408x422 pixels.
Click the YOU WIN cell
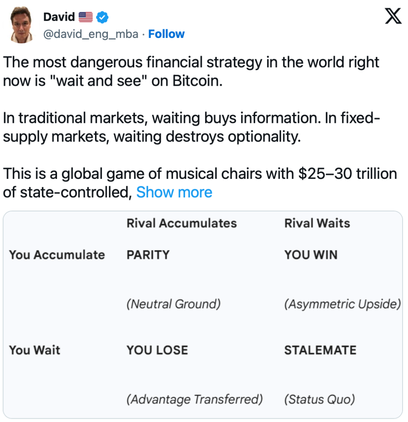coord(311,255)
